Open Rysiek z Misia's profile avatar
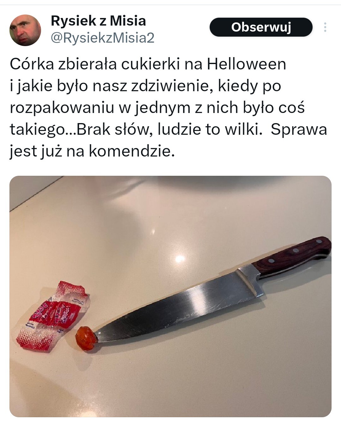This screenshot has width=341, height=421. click(x=25, y=30)
